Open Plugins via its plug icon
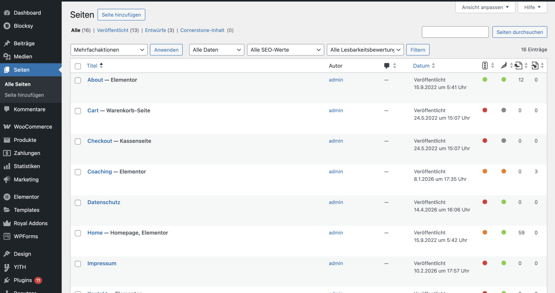Image resolution: width=555 pixels, height=293 pixels. 7,280
